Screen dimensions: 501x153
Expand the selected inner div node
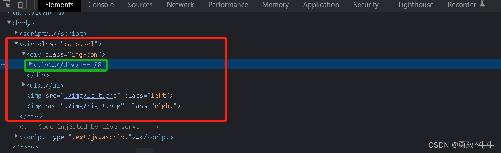(x=31, y=64)
